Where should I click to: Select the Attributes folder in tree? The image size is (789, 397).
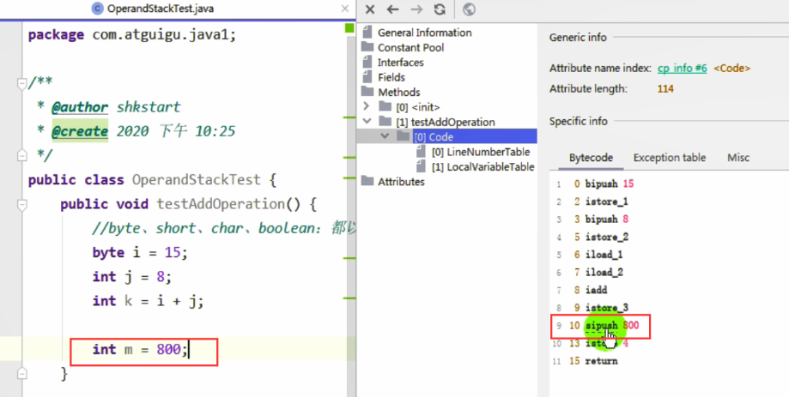401,182
